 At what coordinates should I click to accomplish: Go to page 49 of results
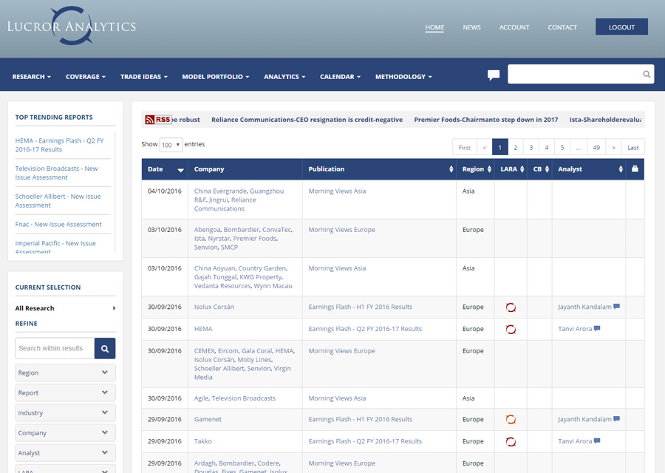(x=596, y=147)
